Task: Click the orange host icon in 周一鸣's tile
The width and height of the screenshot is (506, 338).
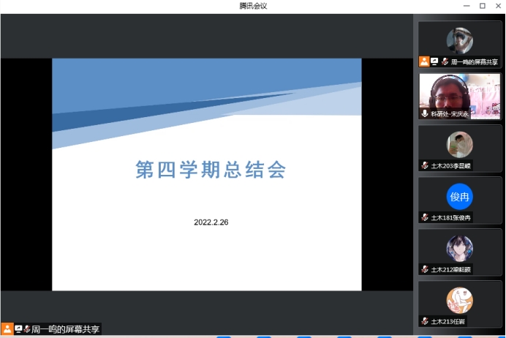Action: pos(424,62)
